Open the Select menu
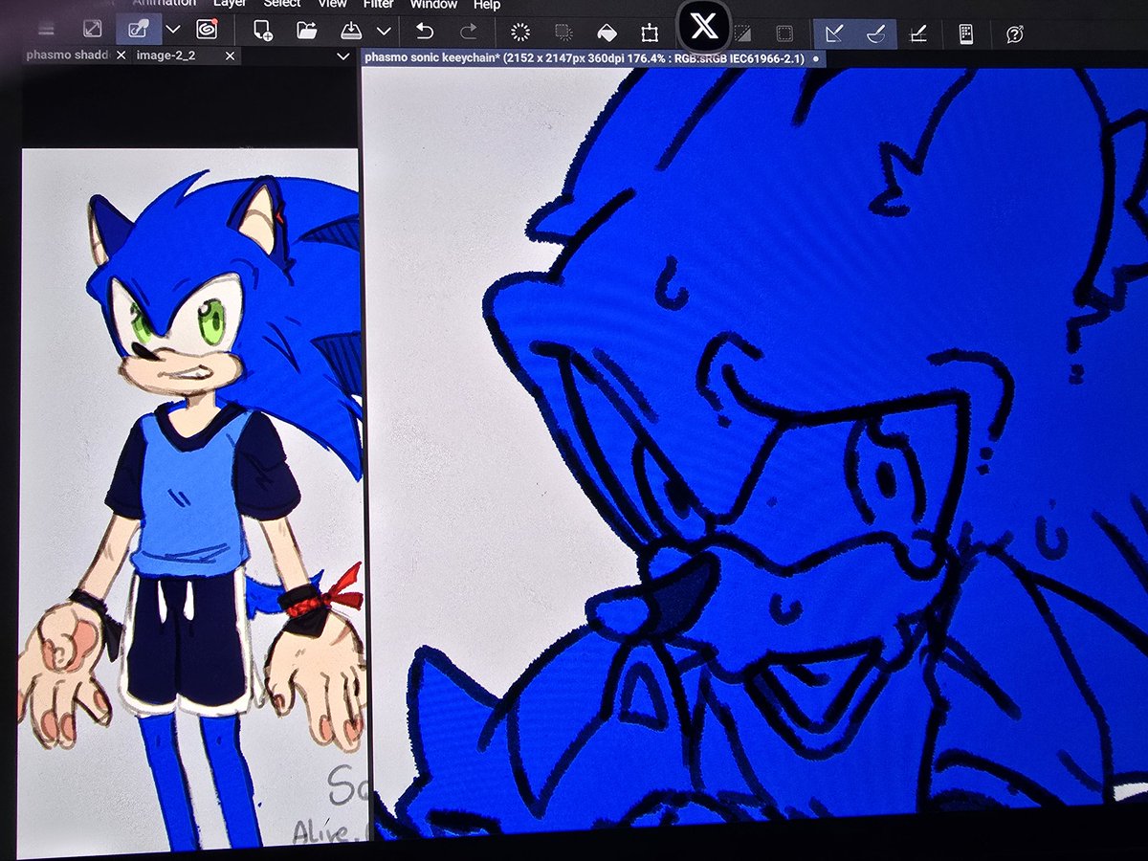 [x=282, y=4]
